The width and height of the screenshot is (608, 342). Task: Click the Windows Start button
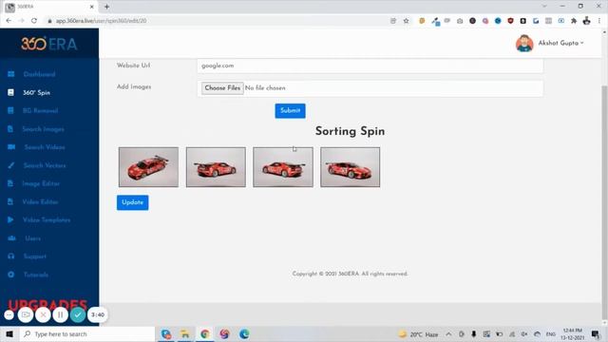pos(9,333)
